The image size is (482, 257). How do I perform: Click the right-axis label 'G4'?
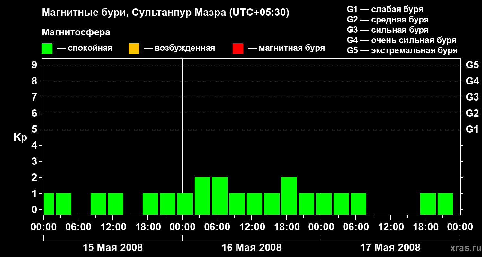click(472, 81)
